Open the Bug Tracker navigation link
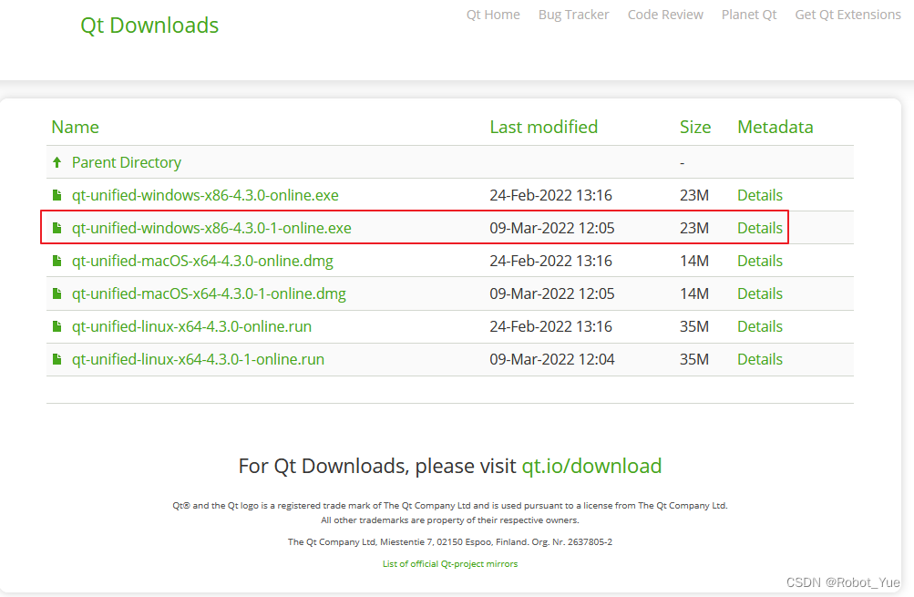Image resolution: width=914 pixels, height=597 pixels. pyautogui.click(x=573, y=15)
